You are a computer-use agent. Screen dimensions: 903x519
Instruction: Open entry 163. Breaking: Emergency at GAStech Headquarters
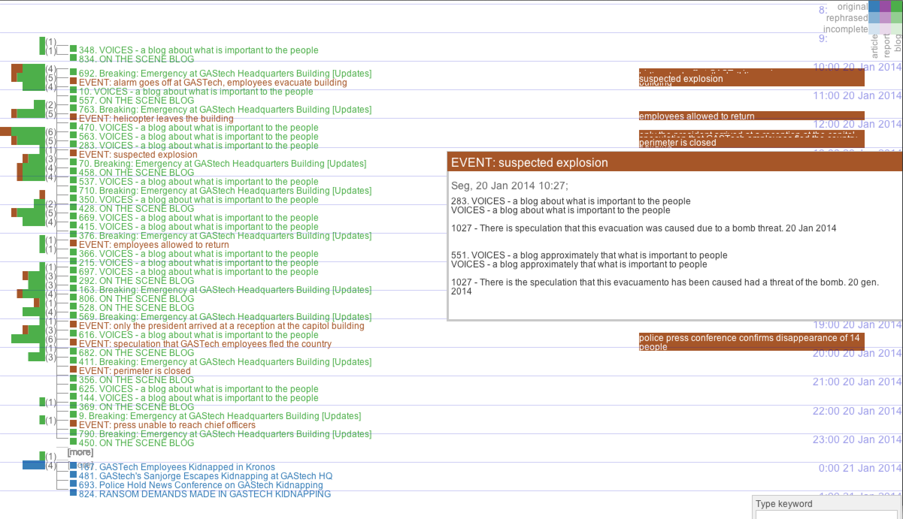pos(225,290)
